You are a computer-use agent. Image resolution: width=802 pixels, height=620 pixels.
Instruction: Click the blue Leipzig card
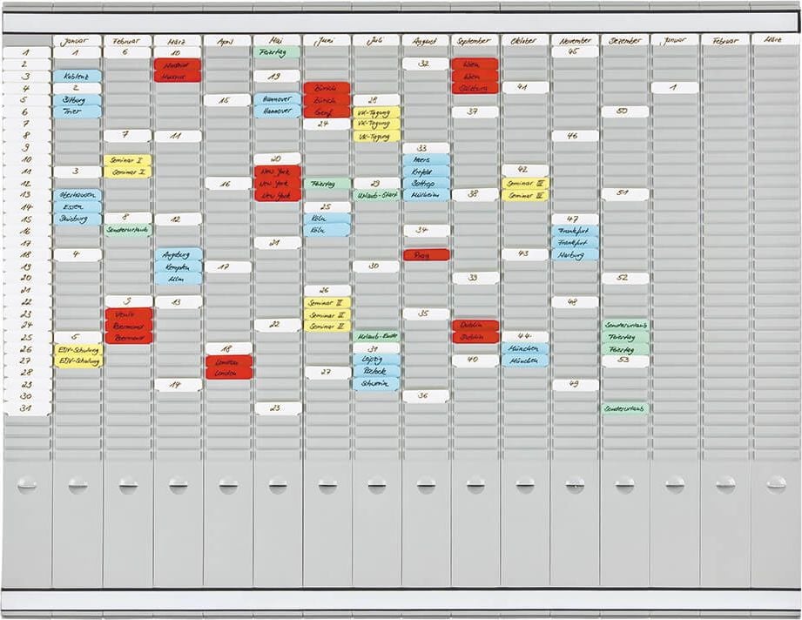pos(376,360)
